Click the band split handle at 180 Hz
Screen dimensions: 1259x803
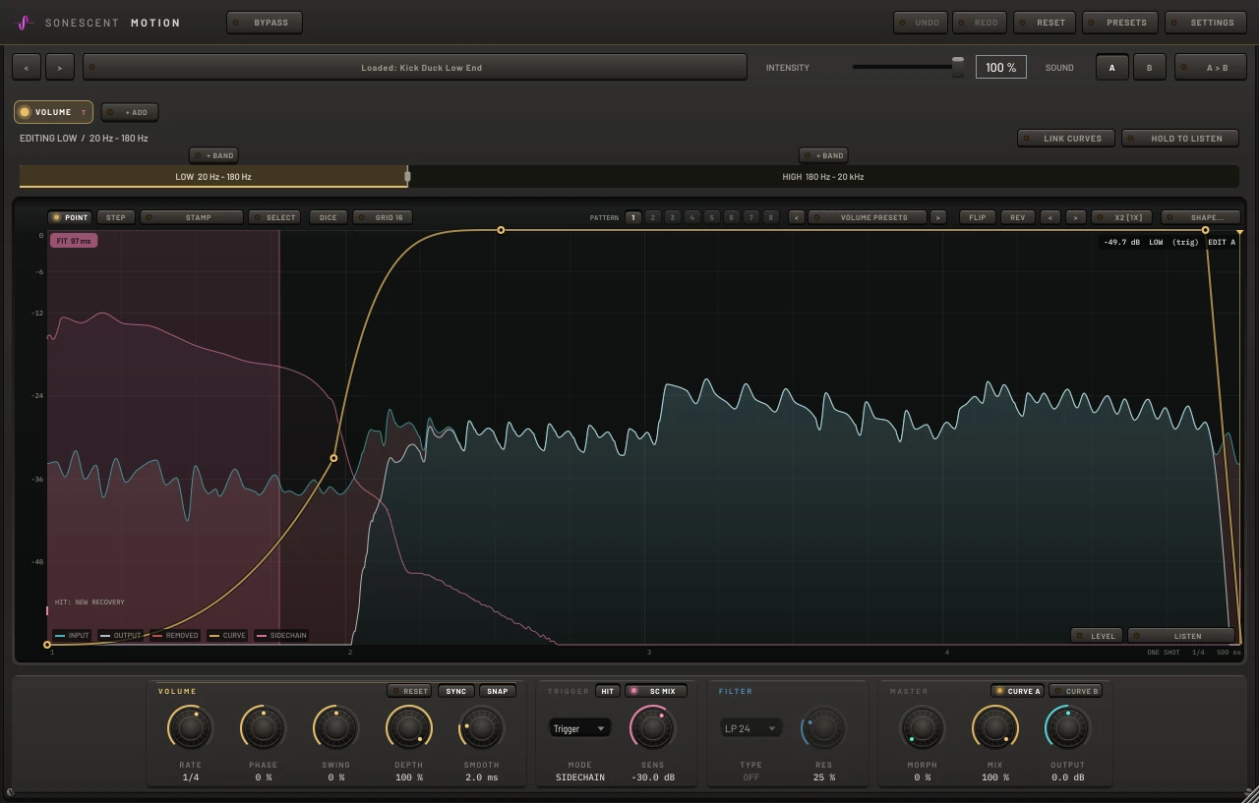coord(407,177)
